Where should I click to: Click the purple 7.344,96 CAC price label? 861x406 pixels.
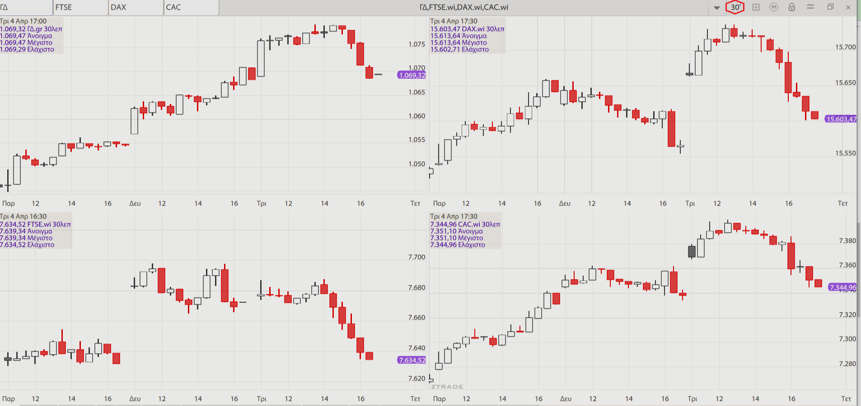[x=842, y=288]
